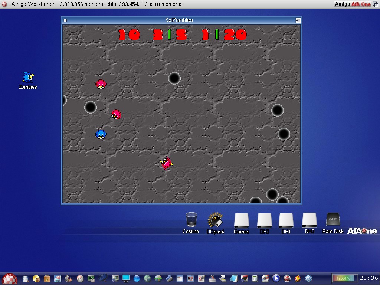Open the Cestino trash can
The width and height of the screenshot is (380, 285).
(191, 220)
